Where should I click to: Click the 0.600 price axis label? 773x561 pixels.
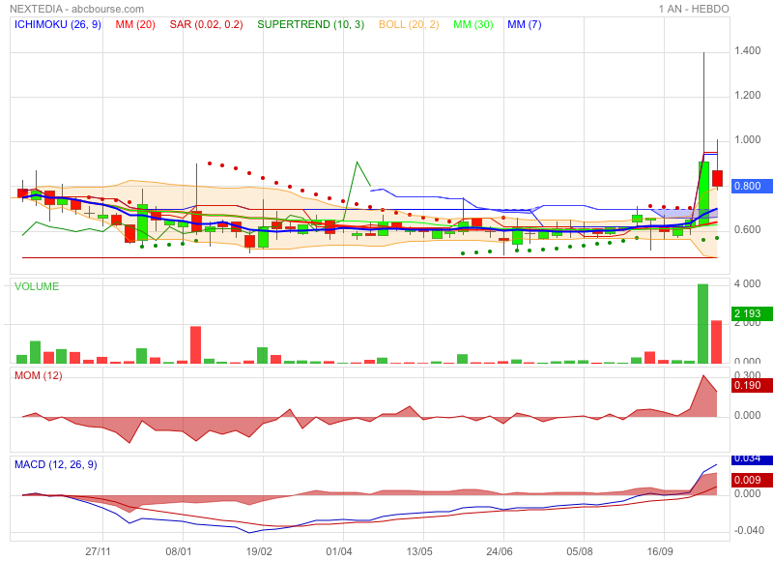[747, 230]
